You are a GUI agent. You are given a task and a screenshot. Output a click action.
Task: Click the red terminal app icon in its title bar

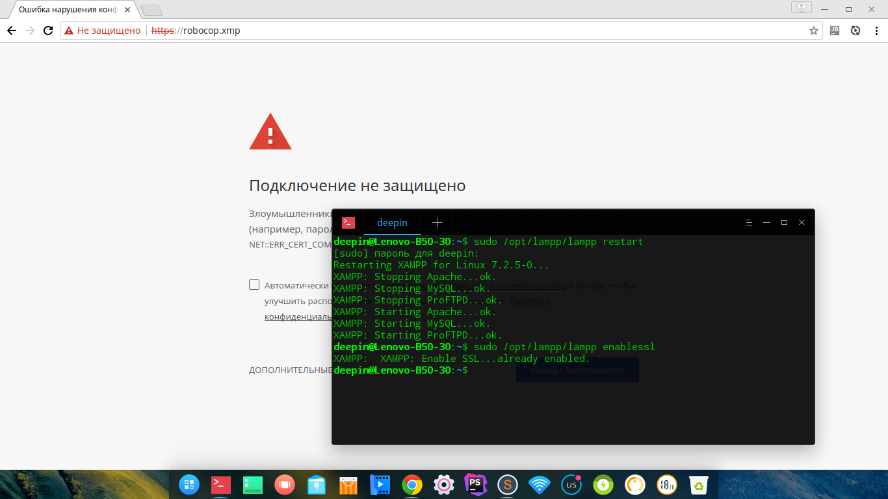click(348, 222)
